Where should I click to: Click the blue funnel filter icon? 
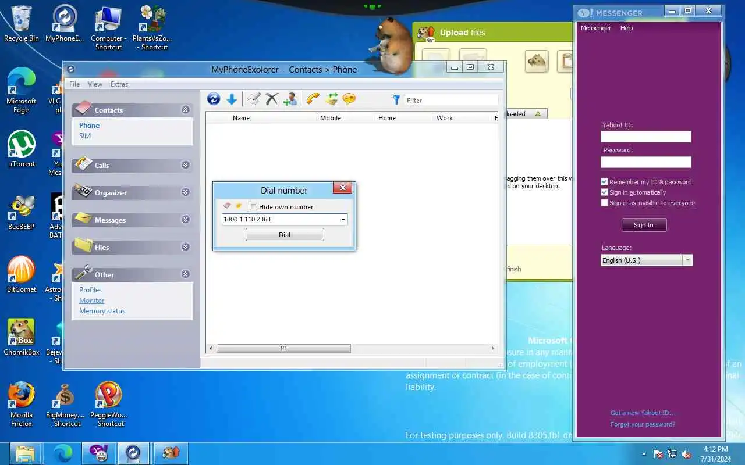pos(396,100)
